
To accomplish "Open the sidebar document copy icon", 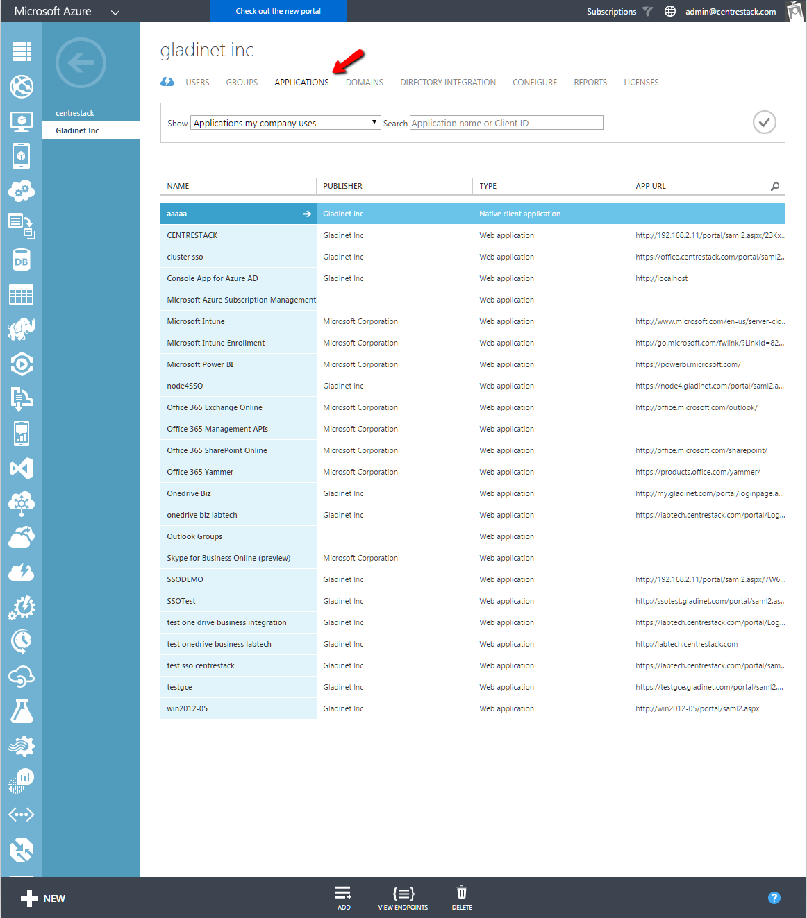I will coord(22,226).
